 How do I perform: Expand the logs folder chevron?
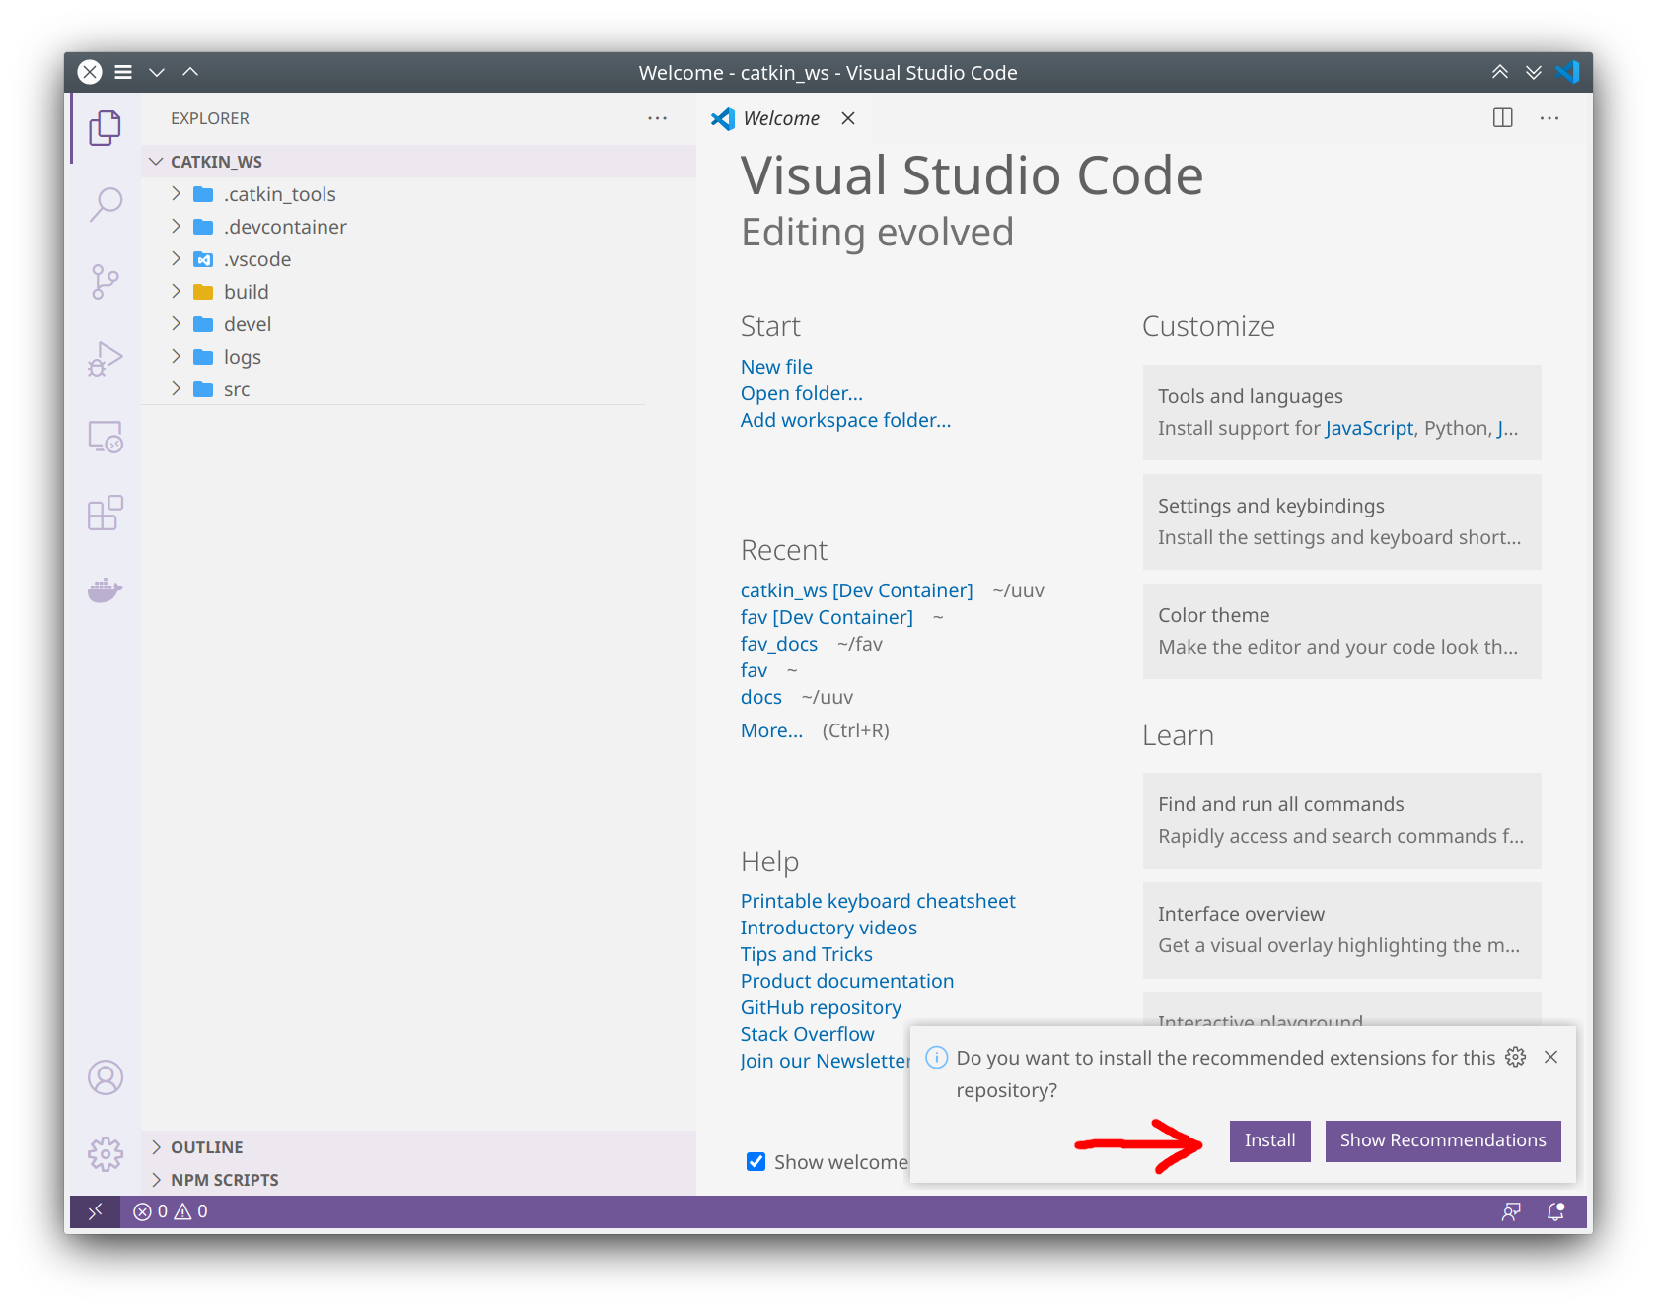pyautogui.click(x=176, y=356)
